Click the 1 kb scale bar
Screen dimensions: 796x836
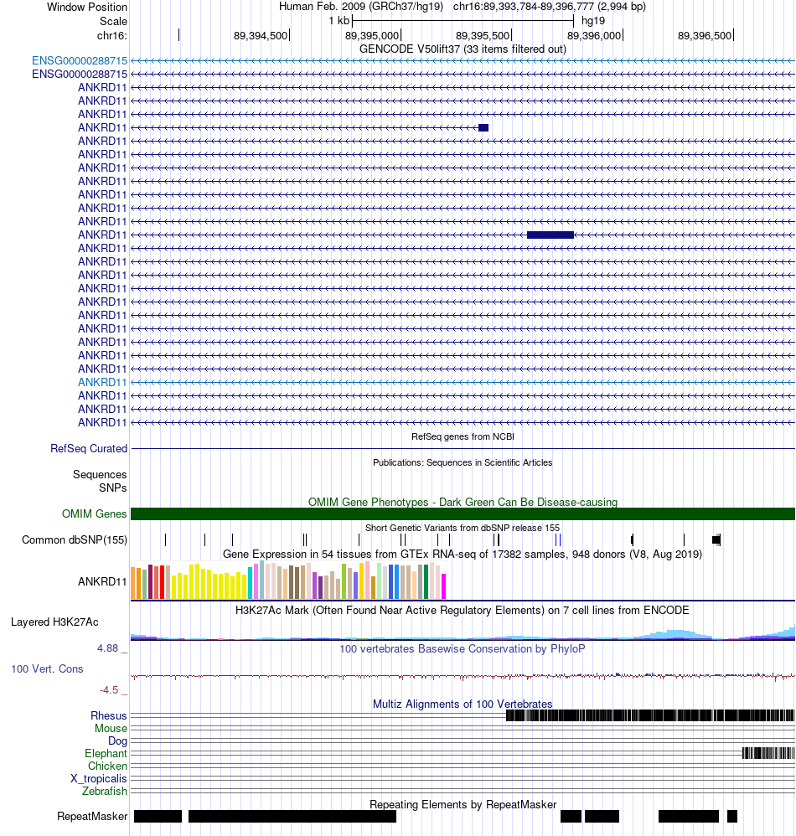pyautogui.click(x=463, y=21)
